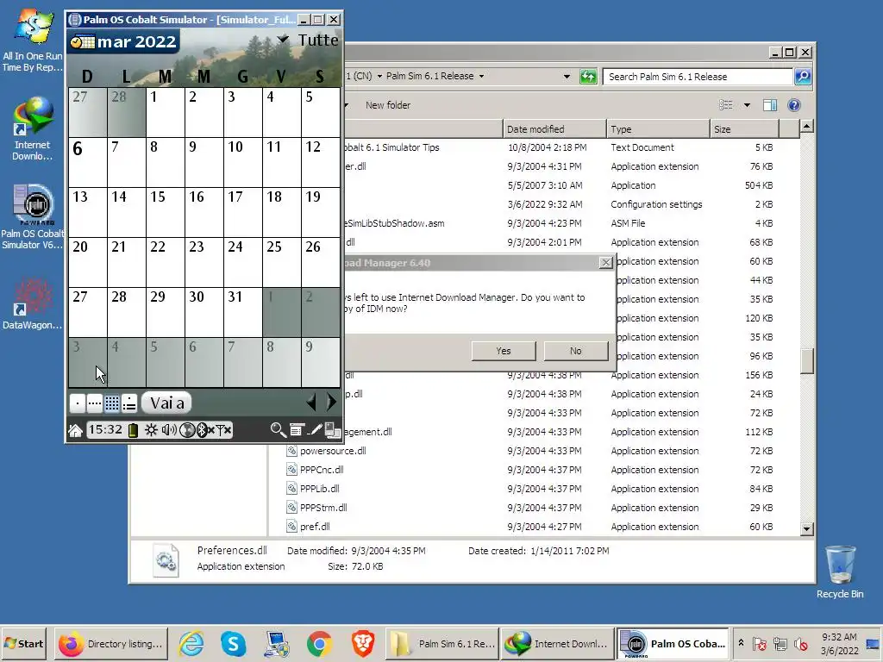This screenshot has width=883, height=662.
Task: Select the PPPStrm.dll file
Action: 323,508
